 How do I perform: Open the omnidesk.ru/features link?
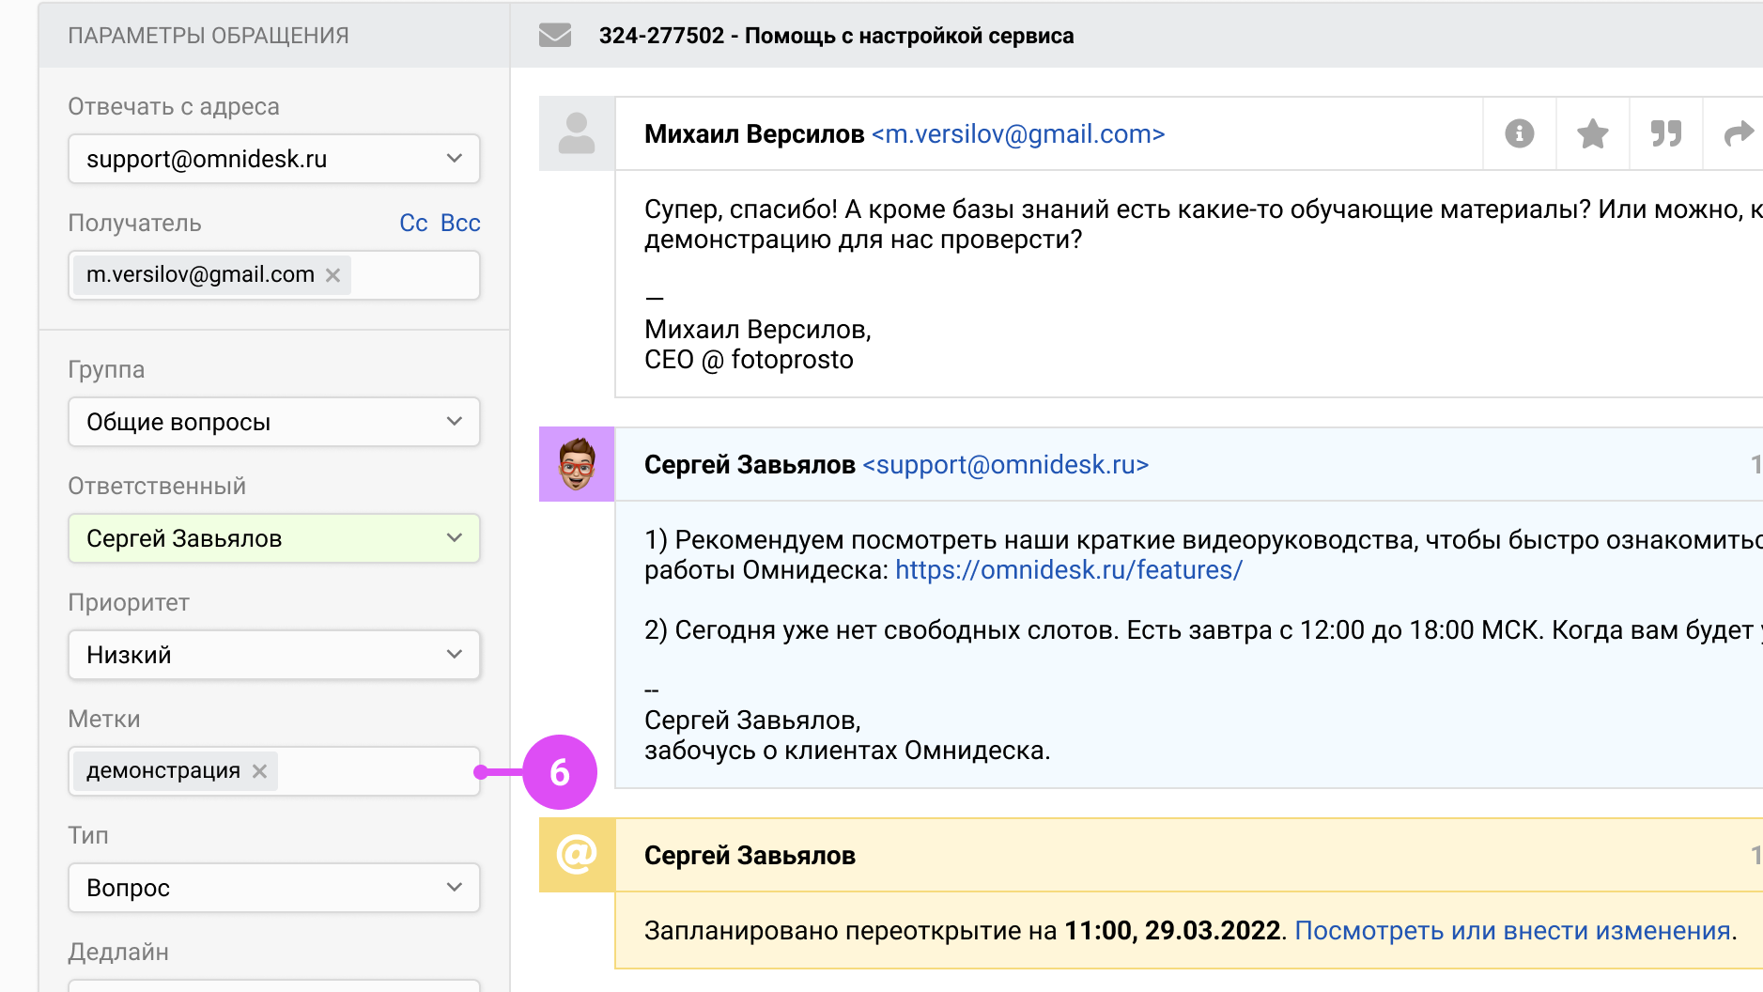click(x=1068, y=570)
